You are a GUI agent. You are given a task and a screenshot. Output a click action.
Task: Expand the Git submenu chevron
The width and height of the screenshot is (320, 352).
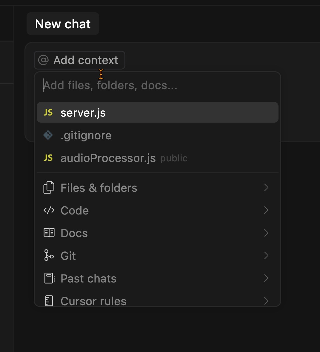click(266, 256)
